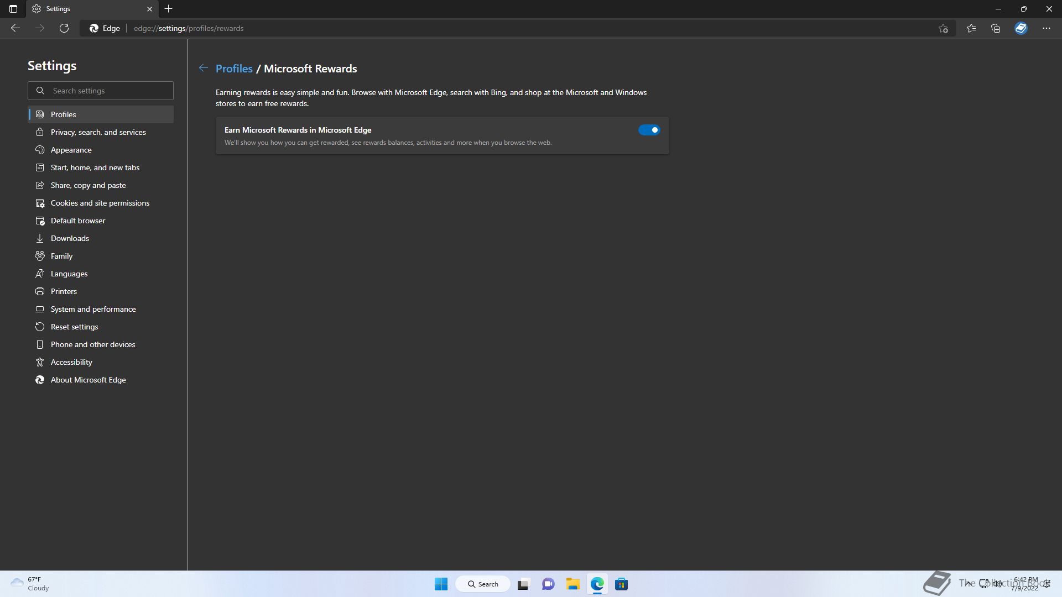Select the Settings browser tab
Screen dimensions: 1062x597
(x=92, y=9)
